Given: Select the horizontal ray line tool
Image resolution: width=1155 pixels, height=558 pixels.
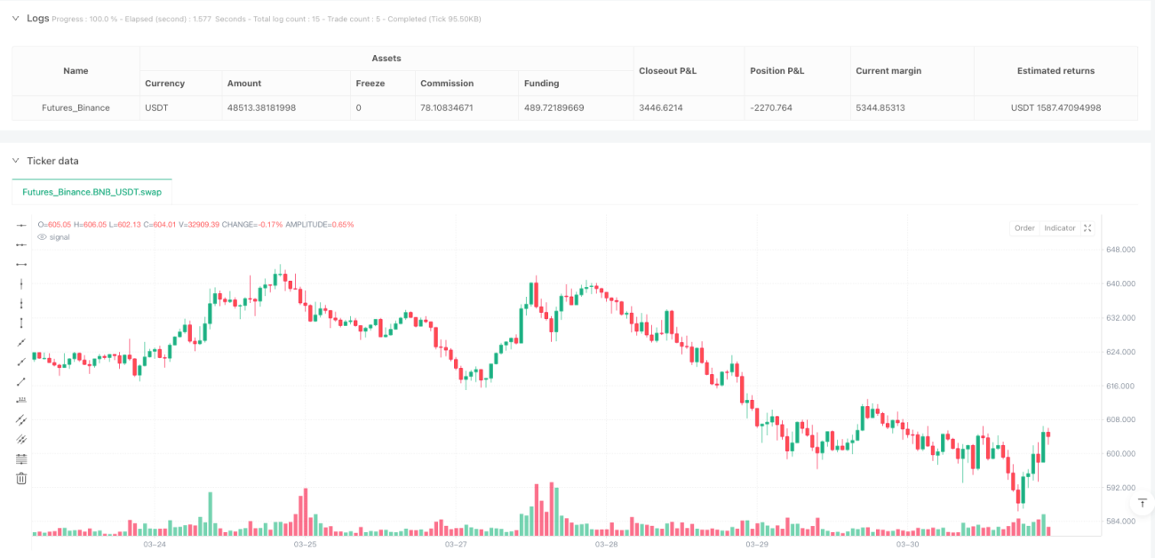Looking at the screenshot, I should point(22,244).
